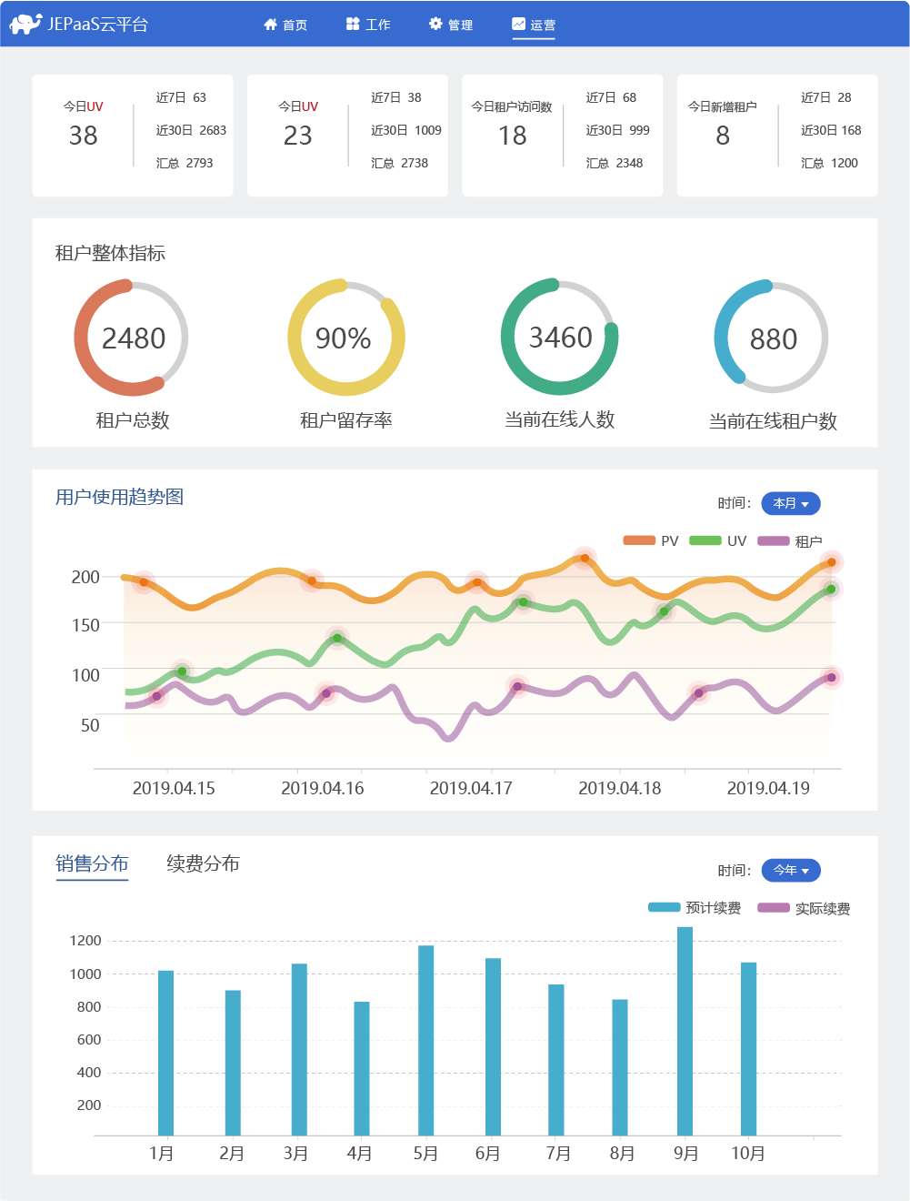The image size is (910, 1201).
Task: Click the 汇总 2738 entry
Action: click(400, 163)
